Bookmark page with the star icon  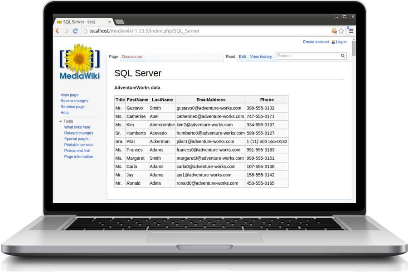[x=341, y=31]
